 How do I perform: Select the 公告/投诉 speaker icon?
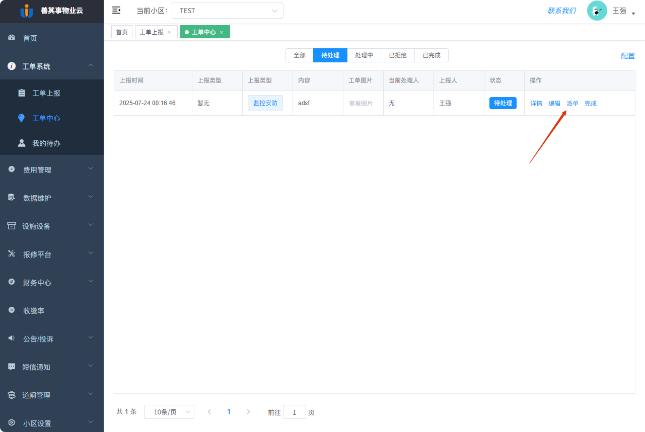[11, 338]
